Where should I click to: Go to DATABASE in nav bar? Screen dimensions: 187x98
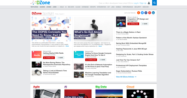85,7
